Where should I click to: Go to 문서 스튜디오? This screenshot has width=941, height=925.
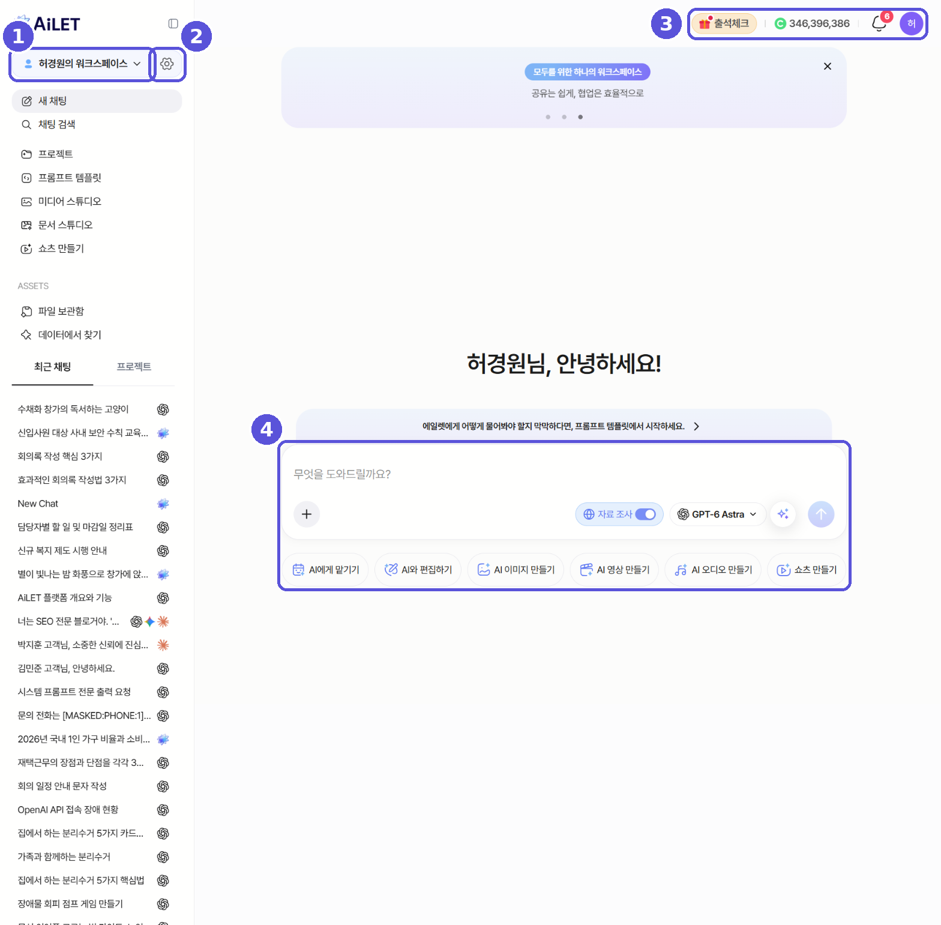97,225
